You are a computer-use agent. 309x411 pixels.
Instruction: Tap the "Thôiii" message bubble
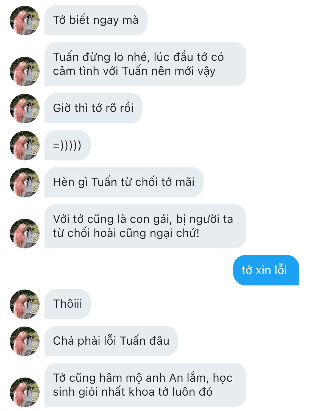(x=67, y=304)
